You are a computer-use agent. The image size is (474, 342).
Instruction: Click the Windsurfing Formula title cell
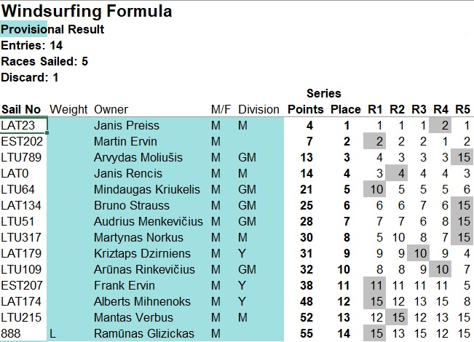[87, 11]
